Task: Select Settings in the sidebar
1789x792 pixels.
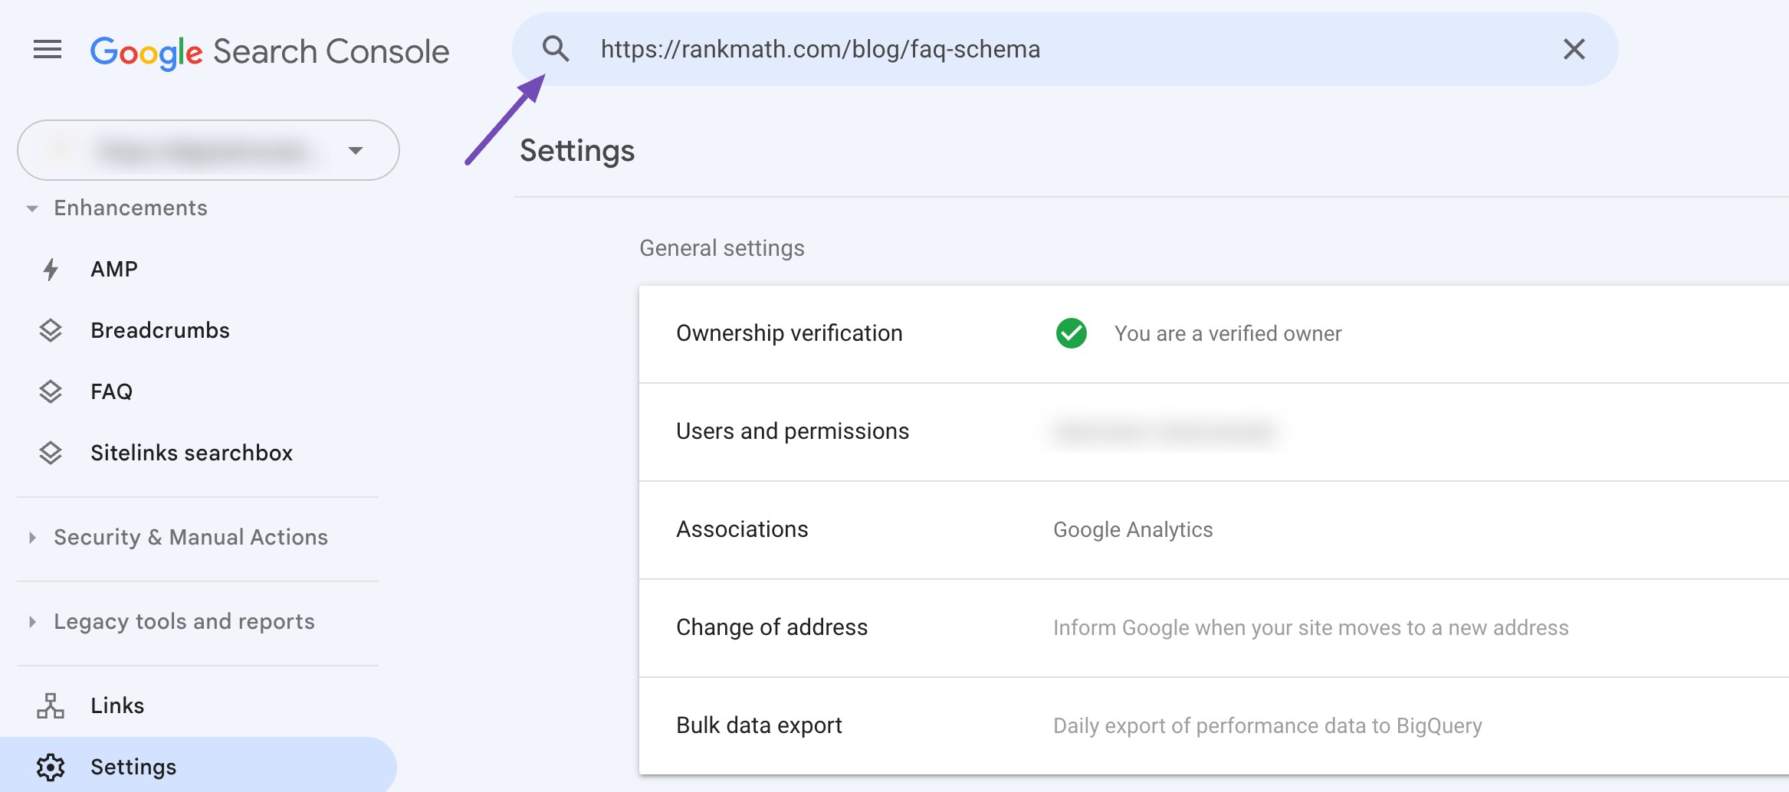Action: (198, 766)
